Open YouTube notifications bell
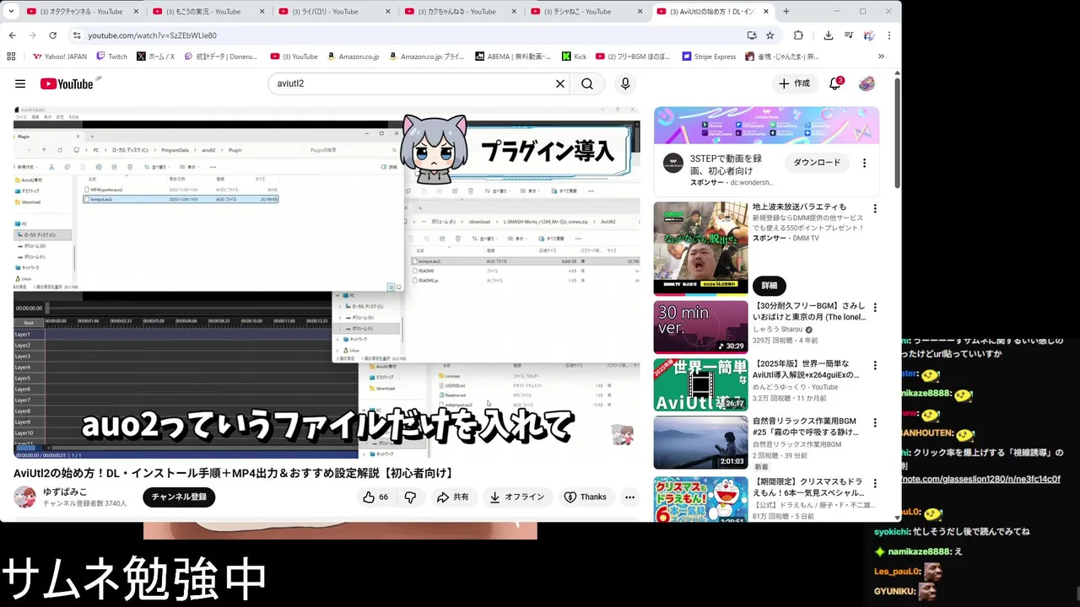The width and height of the screenshot is (1080, 607). (x=835, y=83)
